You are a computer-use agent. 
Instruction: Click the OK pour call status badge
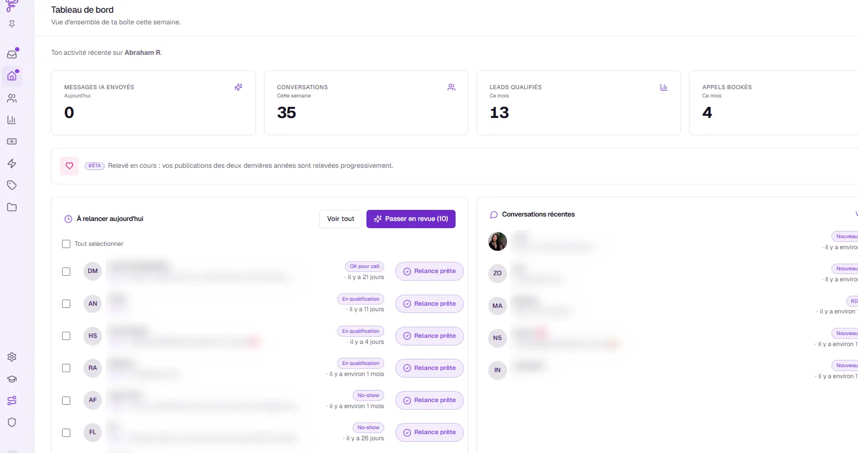coord(364,266)
